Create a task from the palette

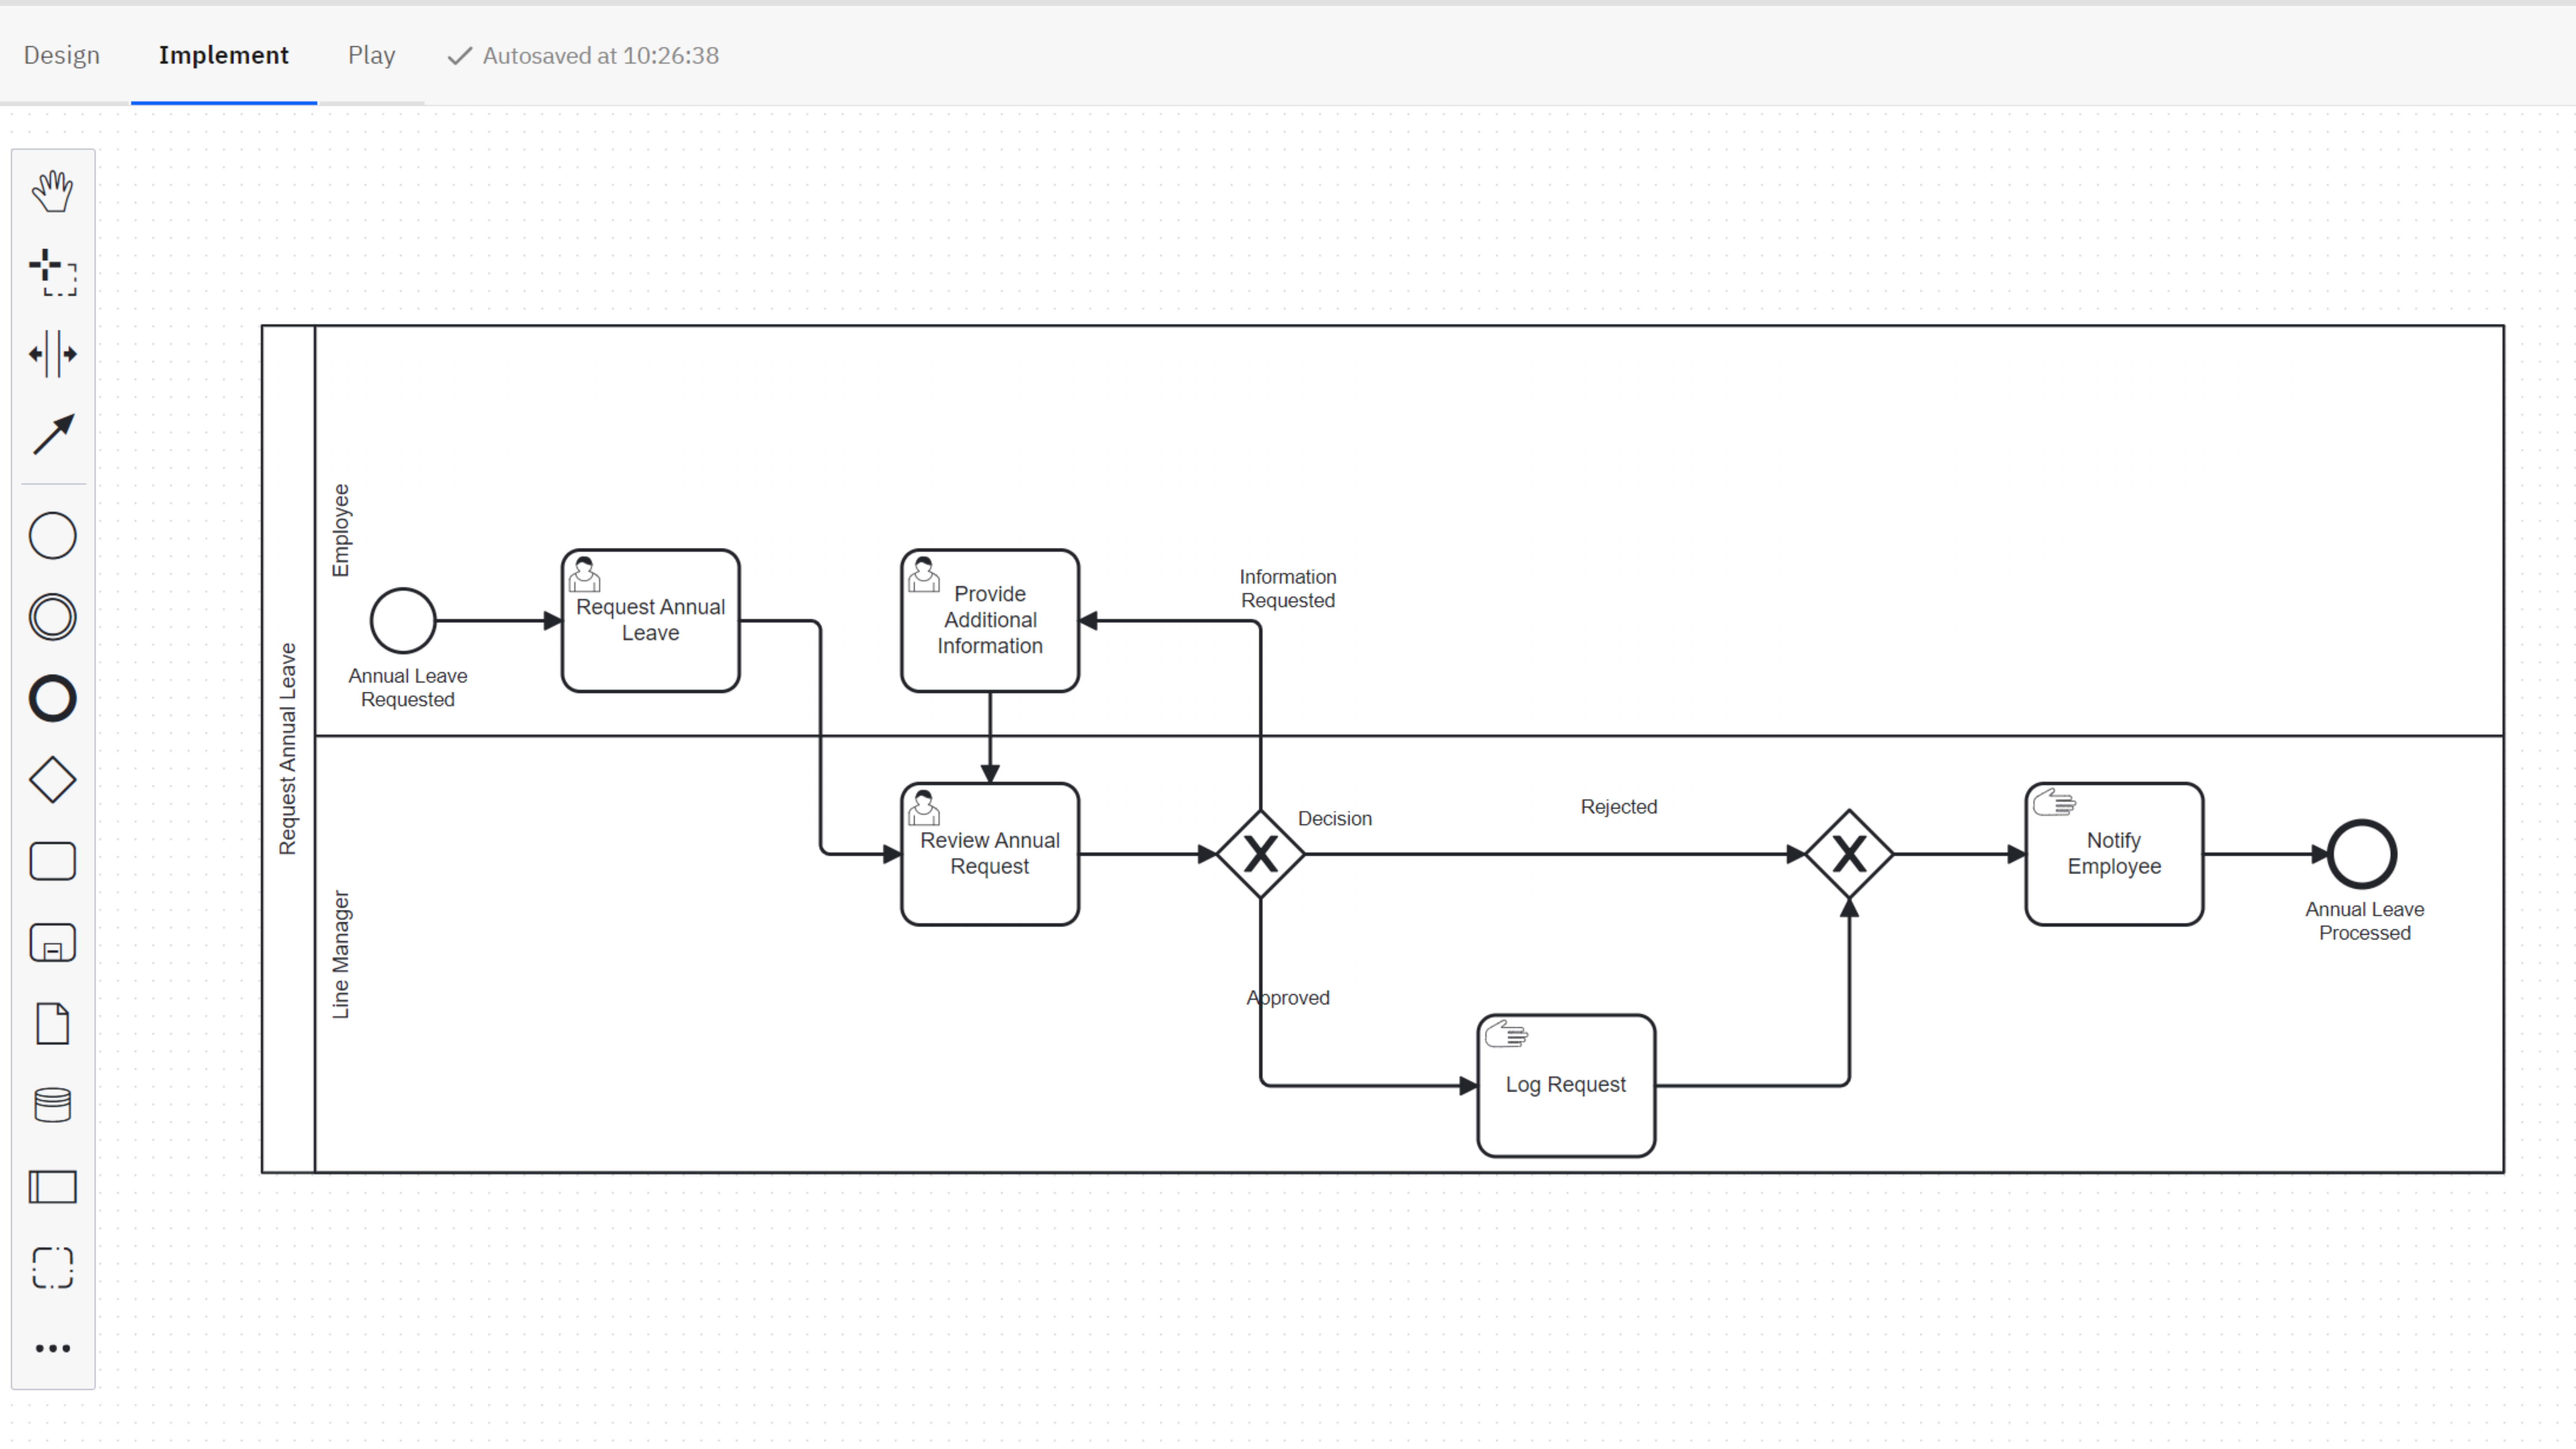pyautogui.click(x=52, y=861)
